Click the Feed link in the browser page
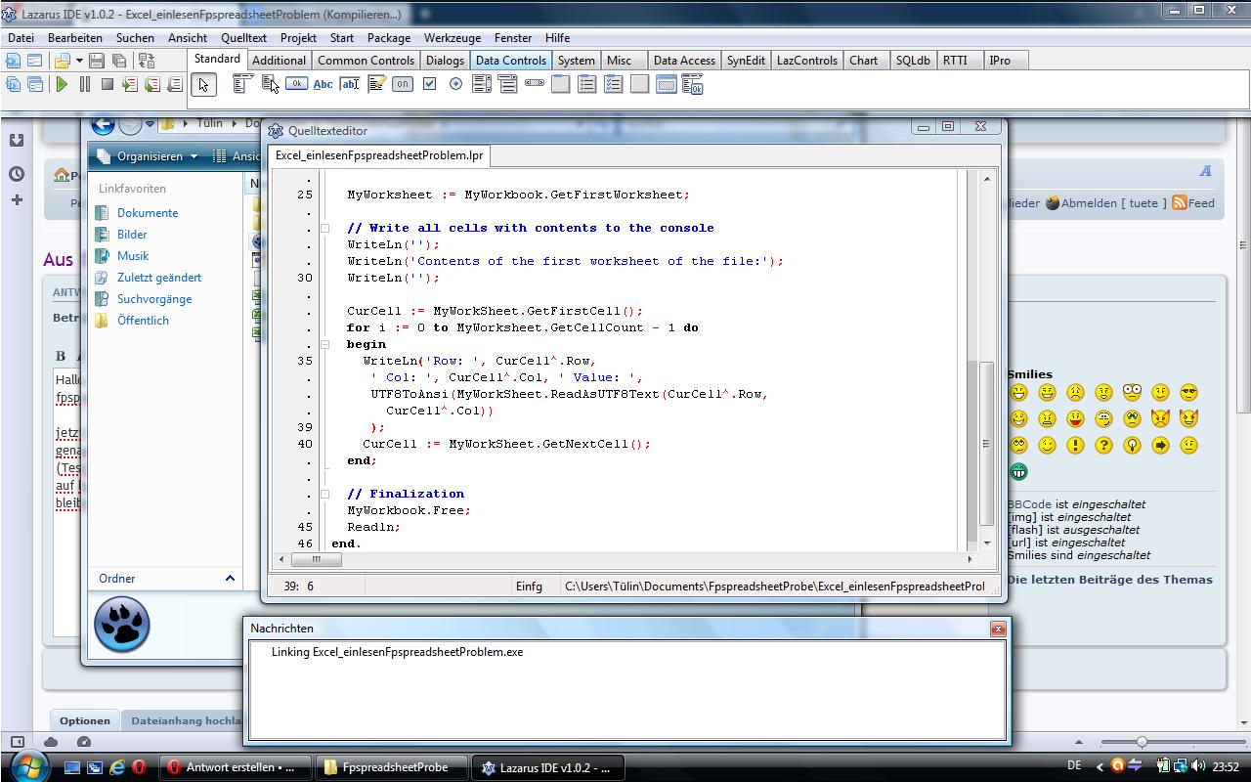 [x=1201, y=203]
